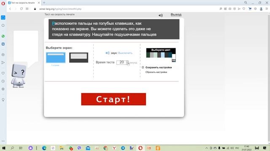This screenshot has height=151, width=270.
Task: Follow the Выход link
Action: coord(176,15)
